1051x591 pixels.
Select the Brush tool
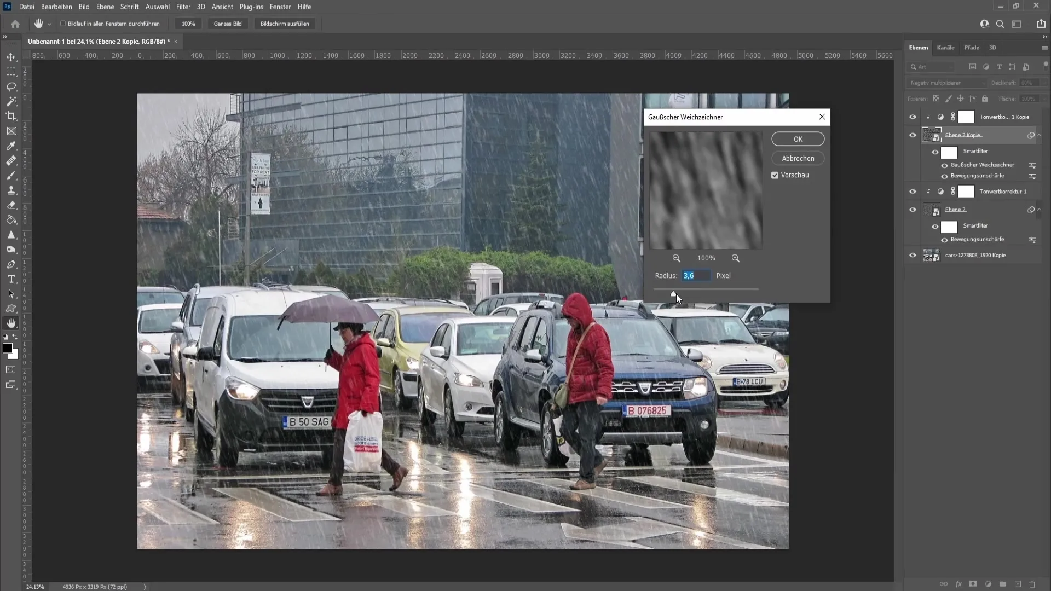point(11,175)
